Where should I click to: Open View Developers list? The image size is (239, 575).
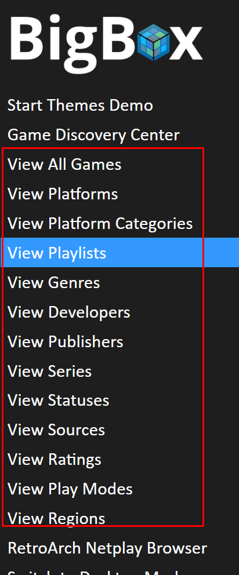click(x=68, y=312)
